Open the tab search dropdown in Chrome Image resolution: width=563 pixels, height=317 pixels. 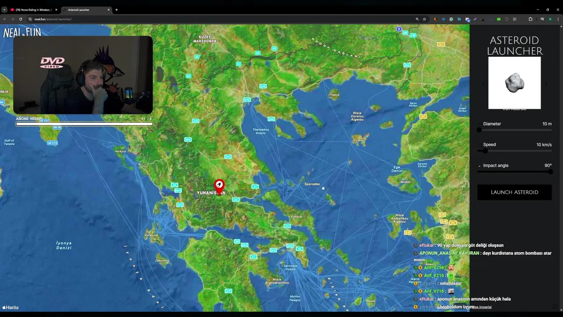4,10
